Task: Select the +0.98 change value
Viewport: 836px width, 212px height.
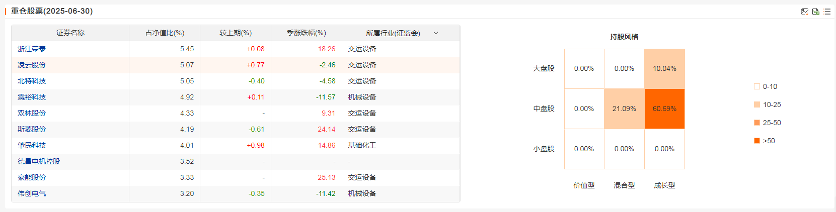Action: click(x=256, y=145)
